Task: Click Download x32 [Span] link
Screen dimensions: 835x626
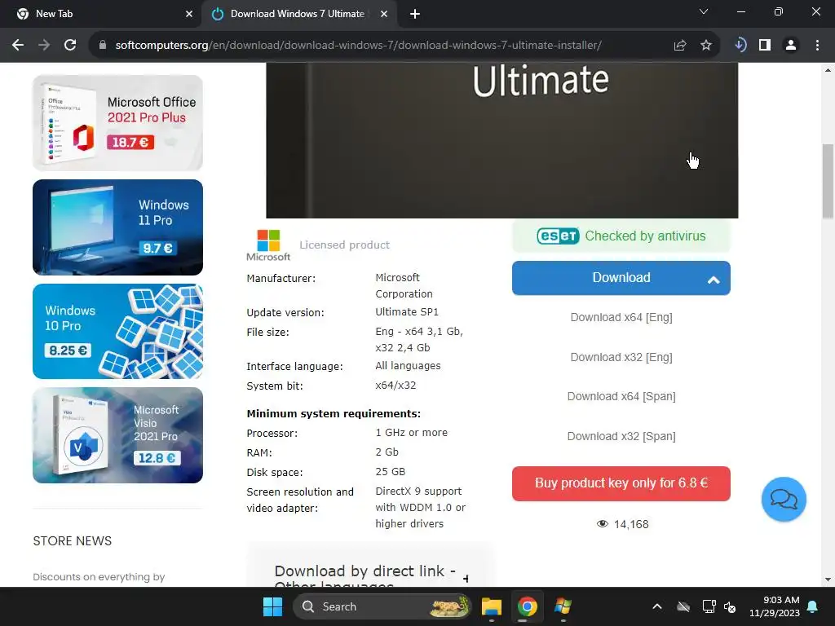Action: click(x=621, y=437)
